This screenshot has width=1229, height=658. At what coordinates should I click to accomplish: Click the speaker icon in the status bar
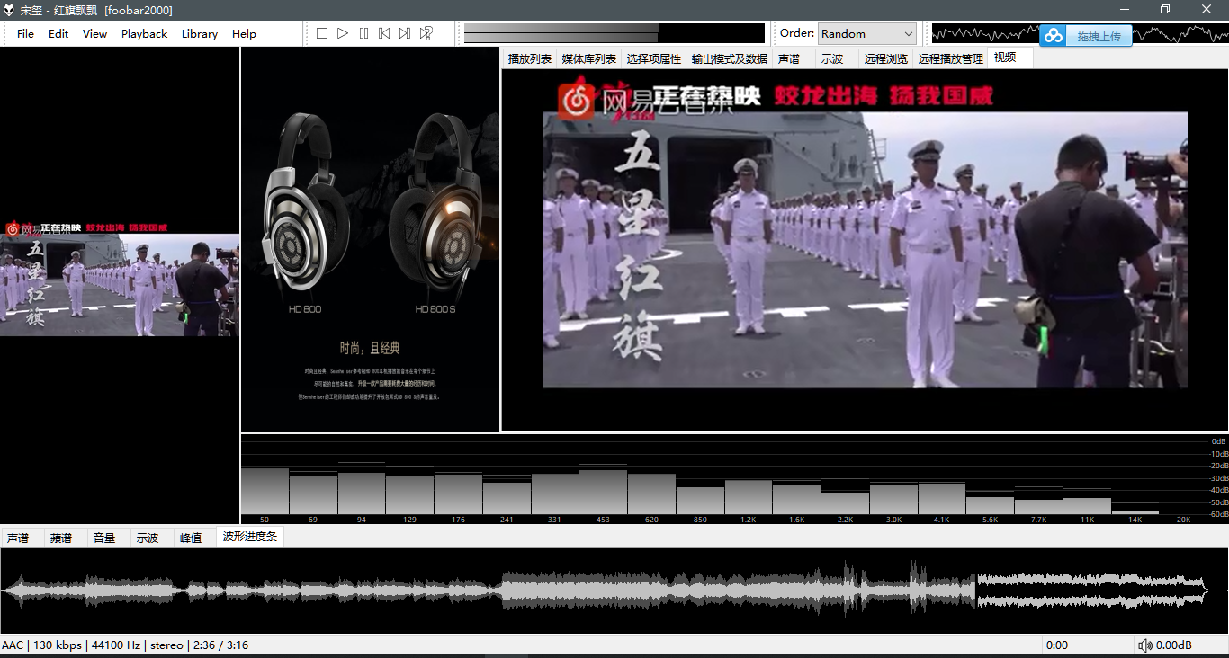(x=1147, y=645)
